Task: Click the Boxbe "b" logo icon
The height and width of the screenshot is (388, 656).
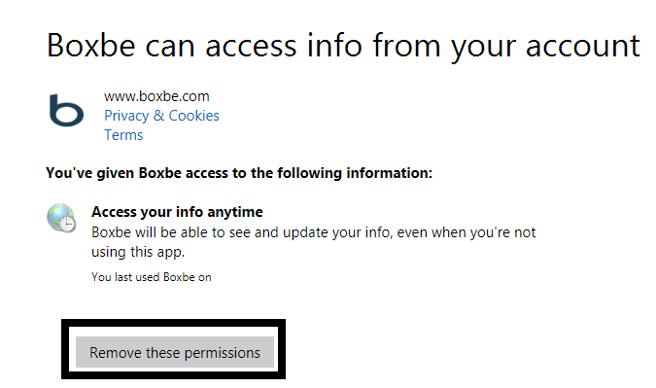Action: point(66,110)
